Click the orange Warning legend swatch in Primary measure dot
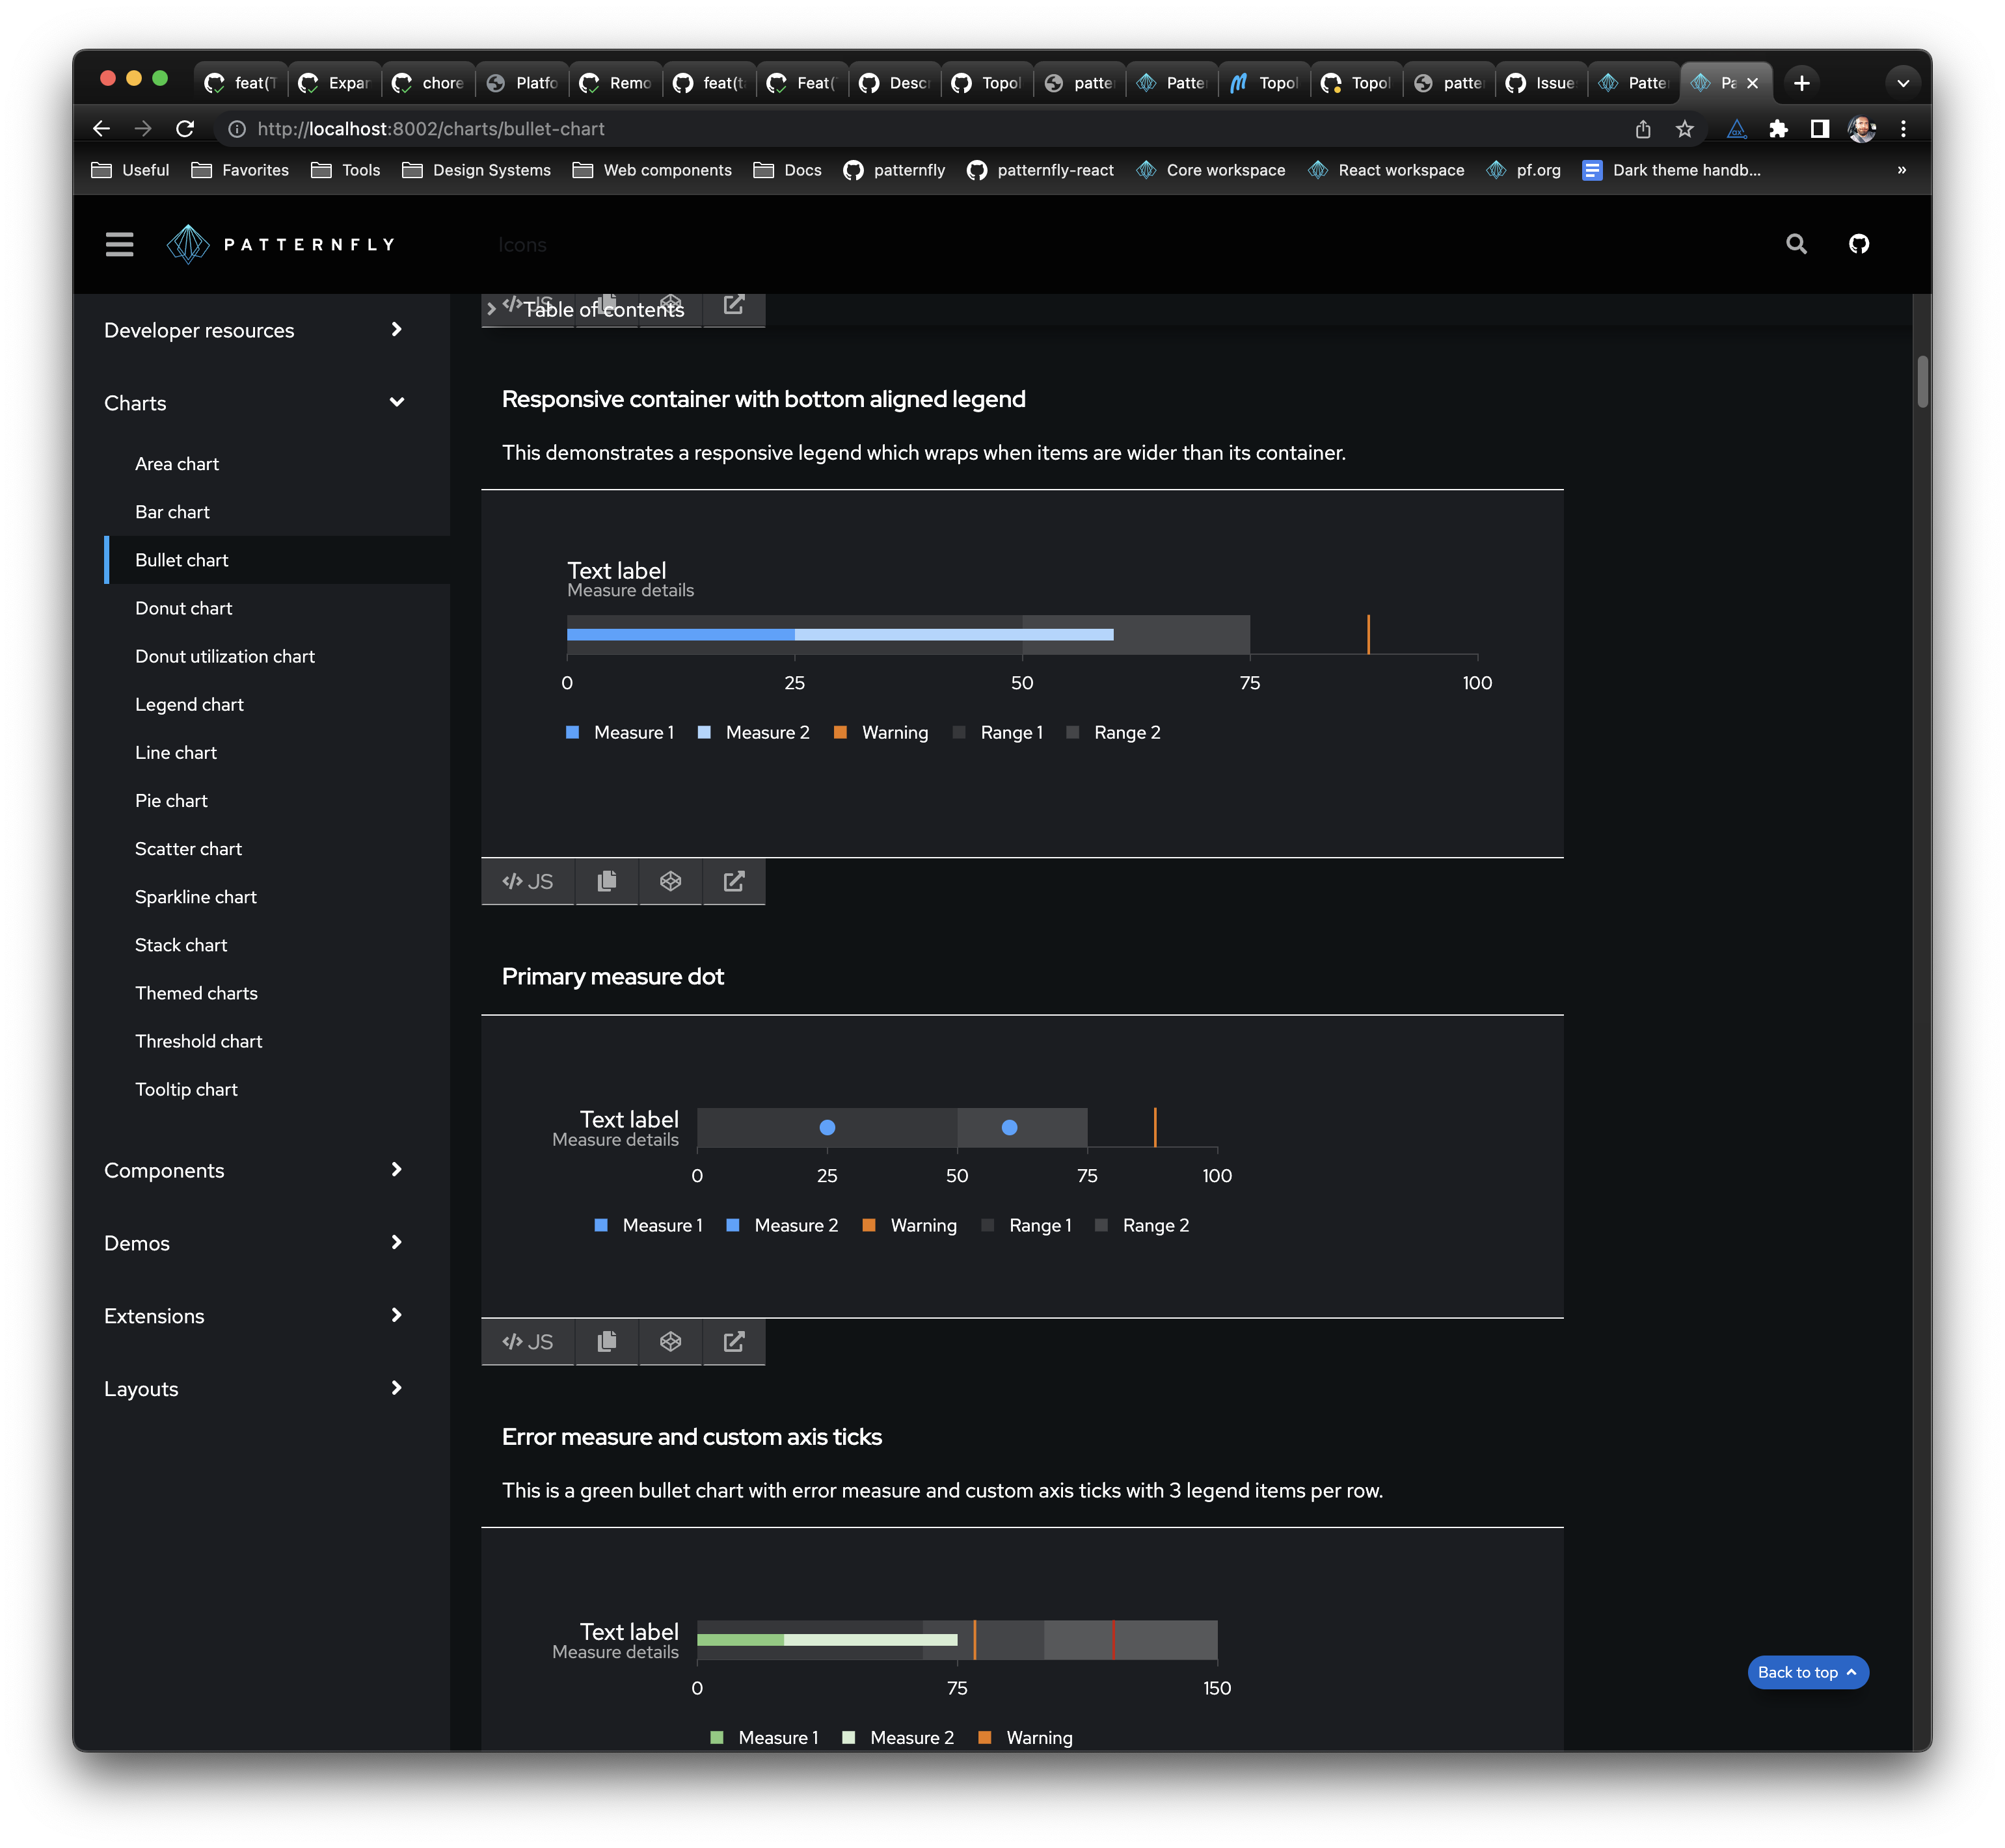The image size is (2005, 1848). pyautogui.click(x=868, y=1225)
